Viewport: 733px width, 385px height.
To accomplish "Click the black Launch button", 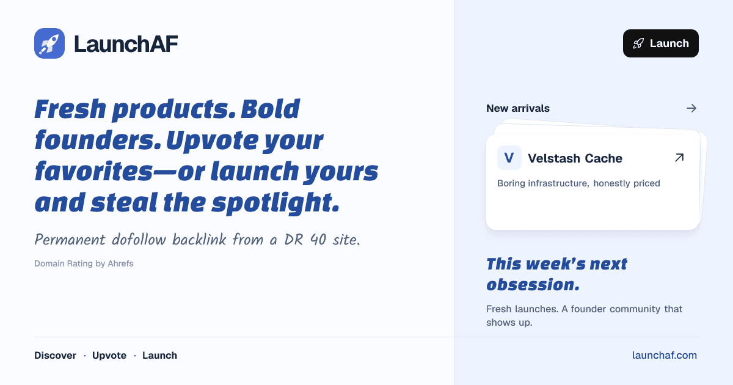I will coord(661,43).
